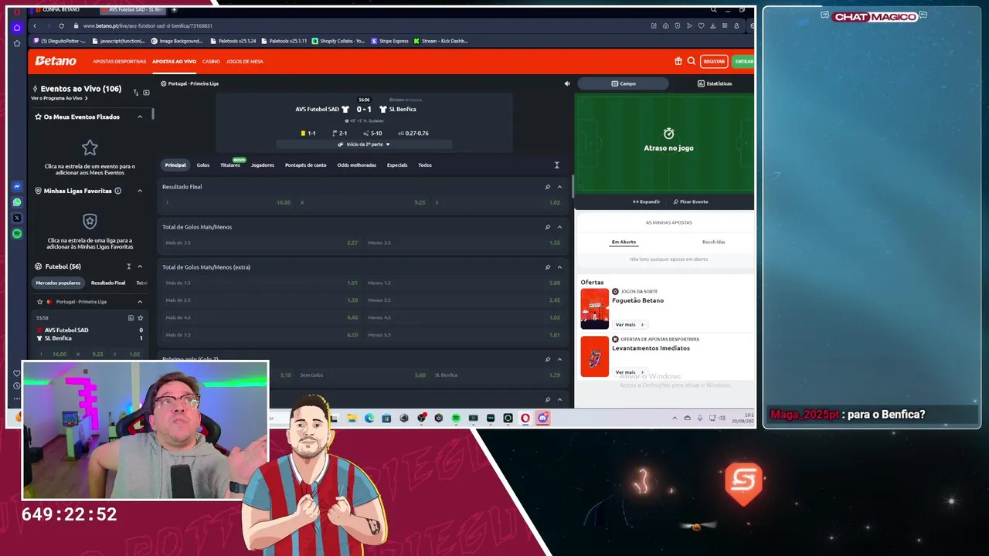Switch to Pontapés de canto tab
This screenshot has width=989, height=556.
305,165
